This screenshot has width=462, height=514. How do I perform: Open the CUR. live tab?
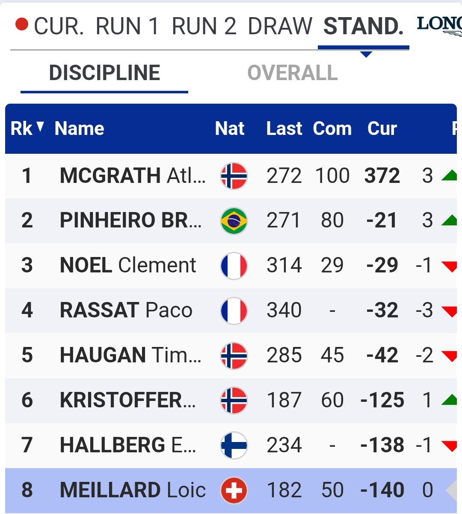(59, 27)
